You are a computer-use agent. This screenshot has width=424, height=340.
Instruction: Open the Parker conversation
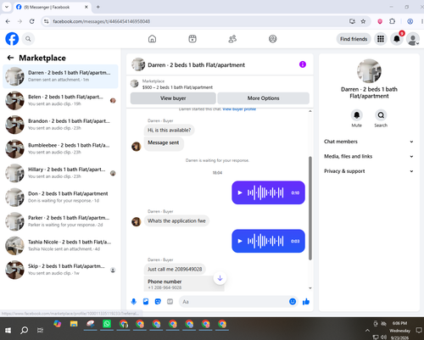tap(60, 221)
